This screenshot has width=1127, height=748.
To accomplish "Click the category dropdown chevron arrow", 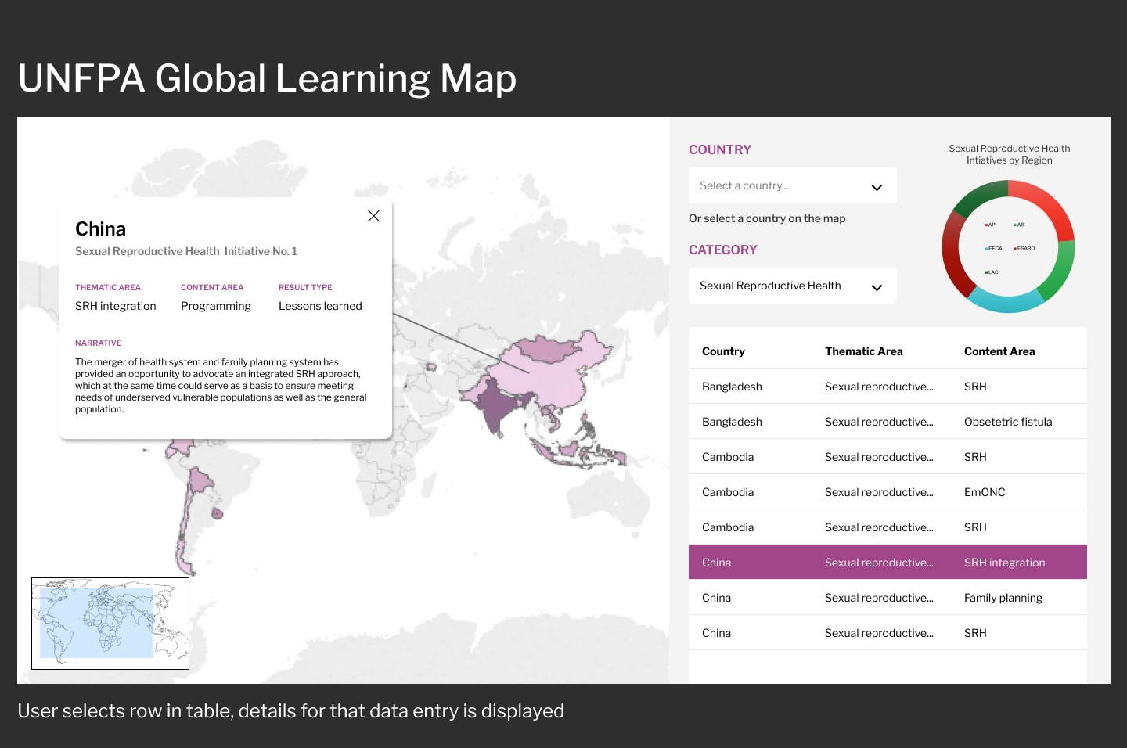I will click(x=877, y=287).
